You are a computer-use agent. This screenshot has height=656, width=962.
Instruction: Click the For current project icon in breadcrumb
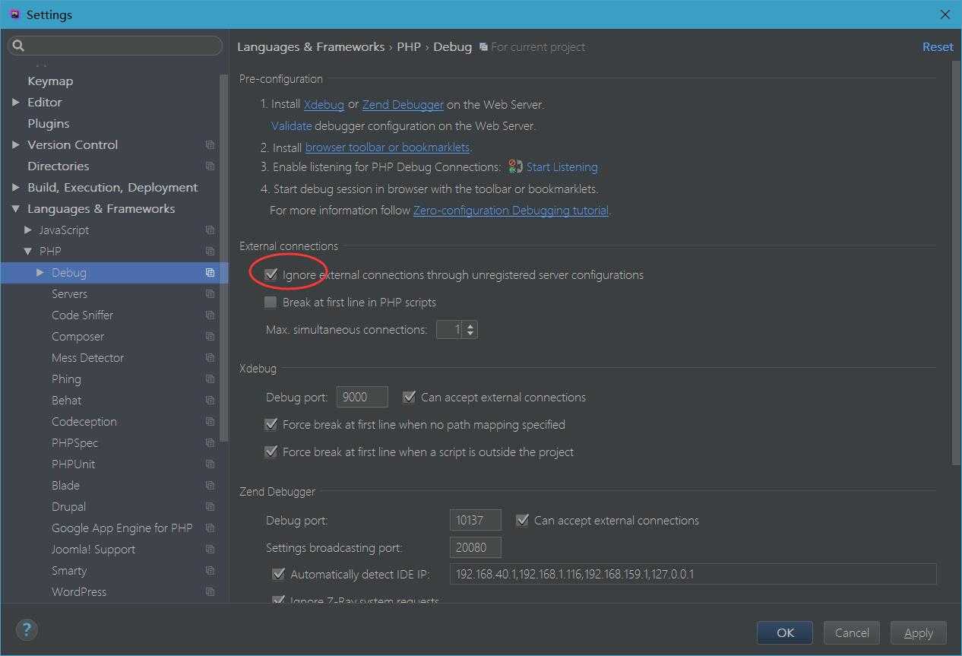(483, 47)
